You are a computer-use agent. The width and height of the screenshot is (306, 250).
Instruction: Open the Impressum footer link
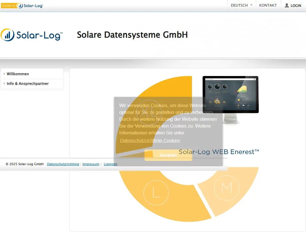pyautogui.click(x=91, y=164)
